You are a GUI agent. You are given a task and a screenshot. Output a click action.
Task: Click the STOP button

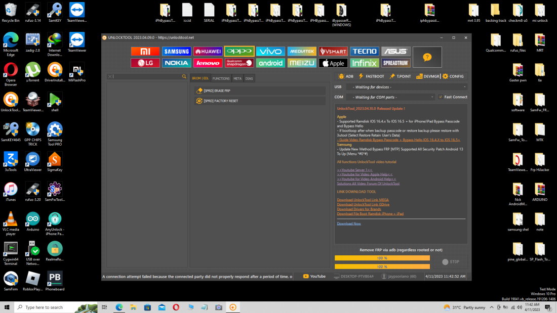pyautogui.click(x=451, y=262)
